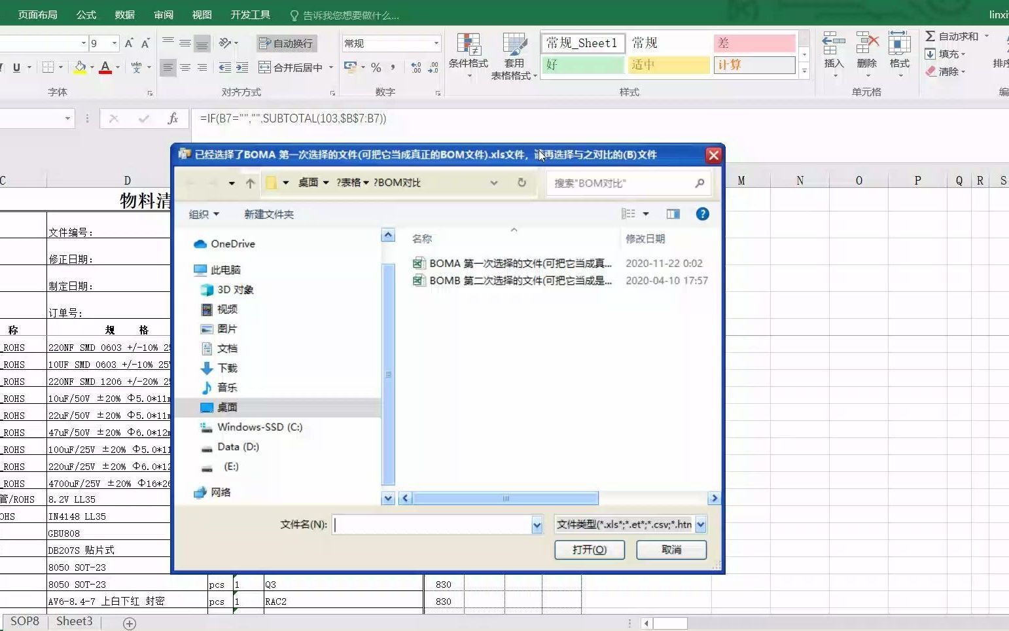Select the BOMA file in list
Image resolution: width=1009 pixels, height=631 pixels.
(512, 263)
